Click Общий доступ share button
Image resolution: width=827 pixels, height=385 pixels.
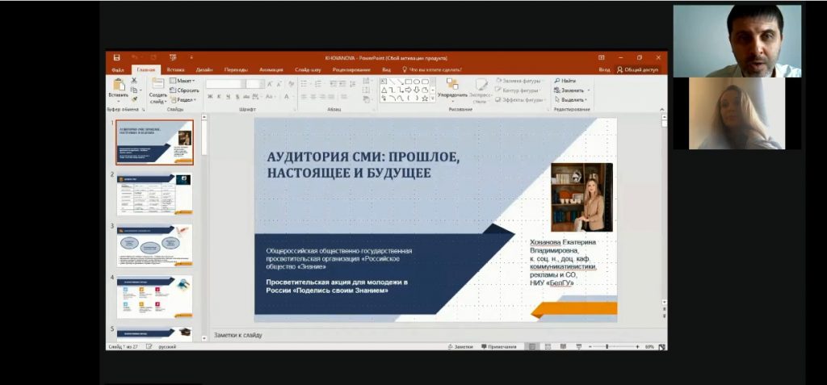pos(638,69)
